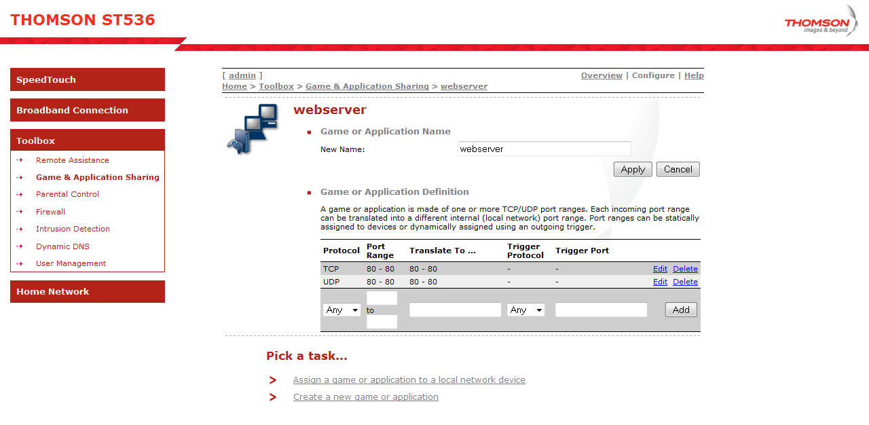Click the TCP protocol cell
Screen dimensions: 869x425
pos(331,269)
